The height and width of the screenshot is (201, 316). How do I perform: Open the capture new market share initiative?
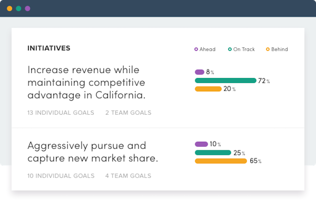click(x=93, y=152)
